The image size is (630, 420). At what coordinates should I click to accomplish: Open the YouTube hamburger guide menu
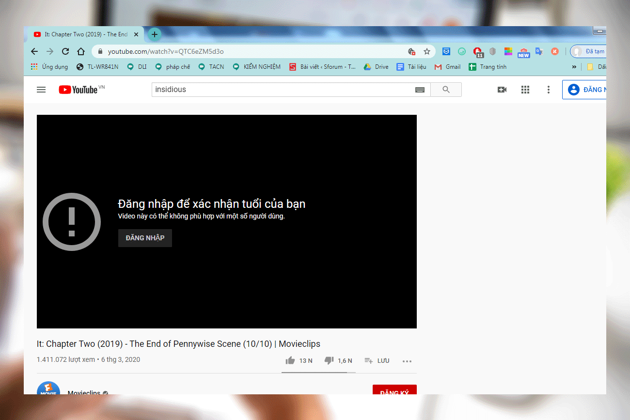41,90
